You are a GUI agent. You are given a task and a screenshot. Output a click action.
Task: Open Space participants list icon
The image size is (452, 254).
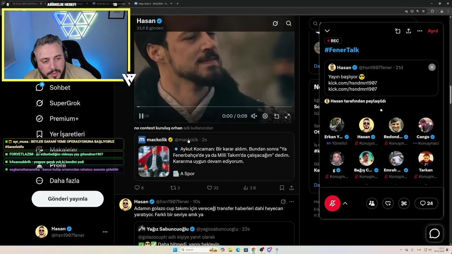pyautogui.click(x=371, y=203)
